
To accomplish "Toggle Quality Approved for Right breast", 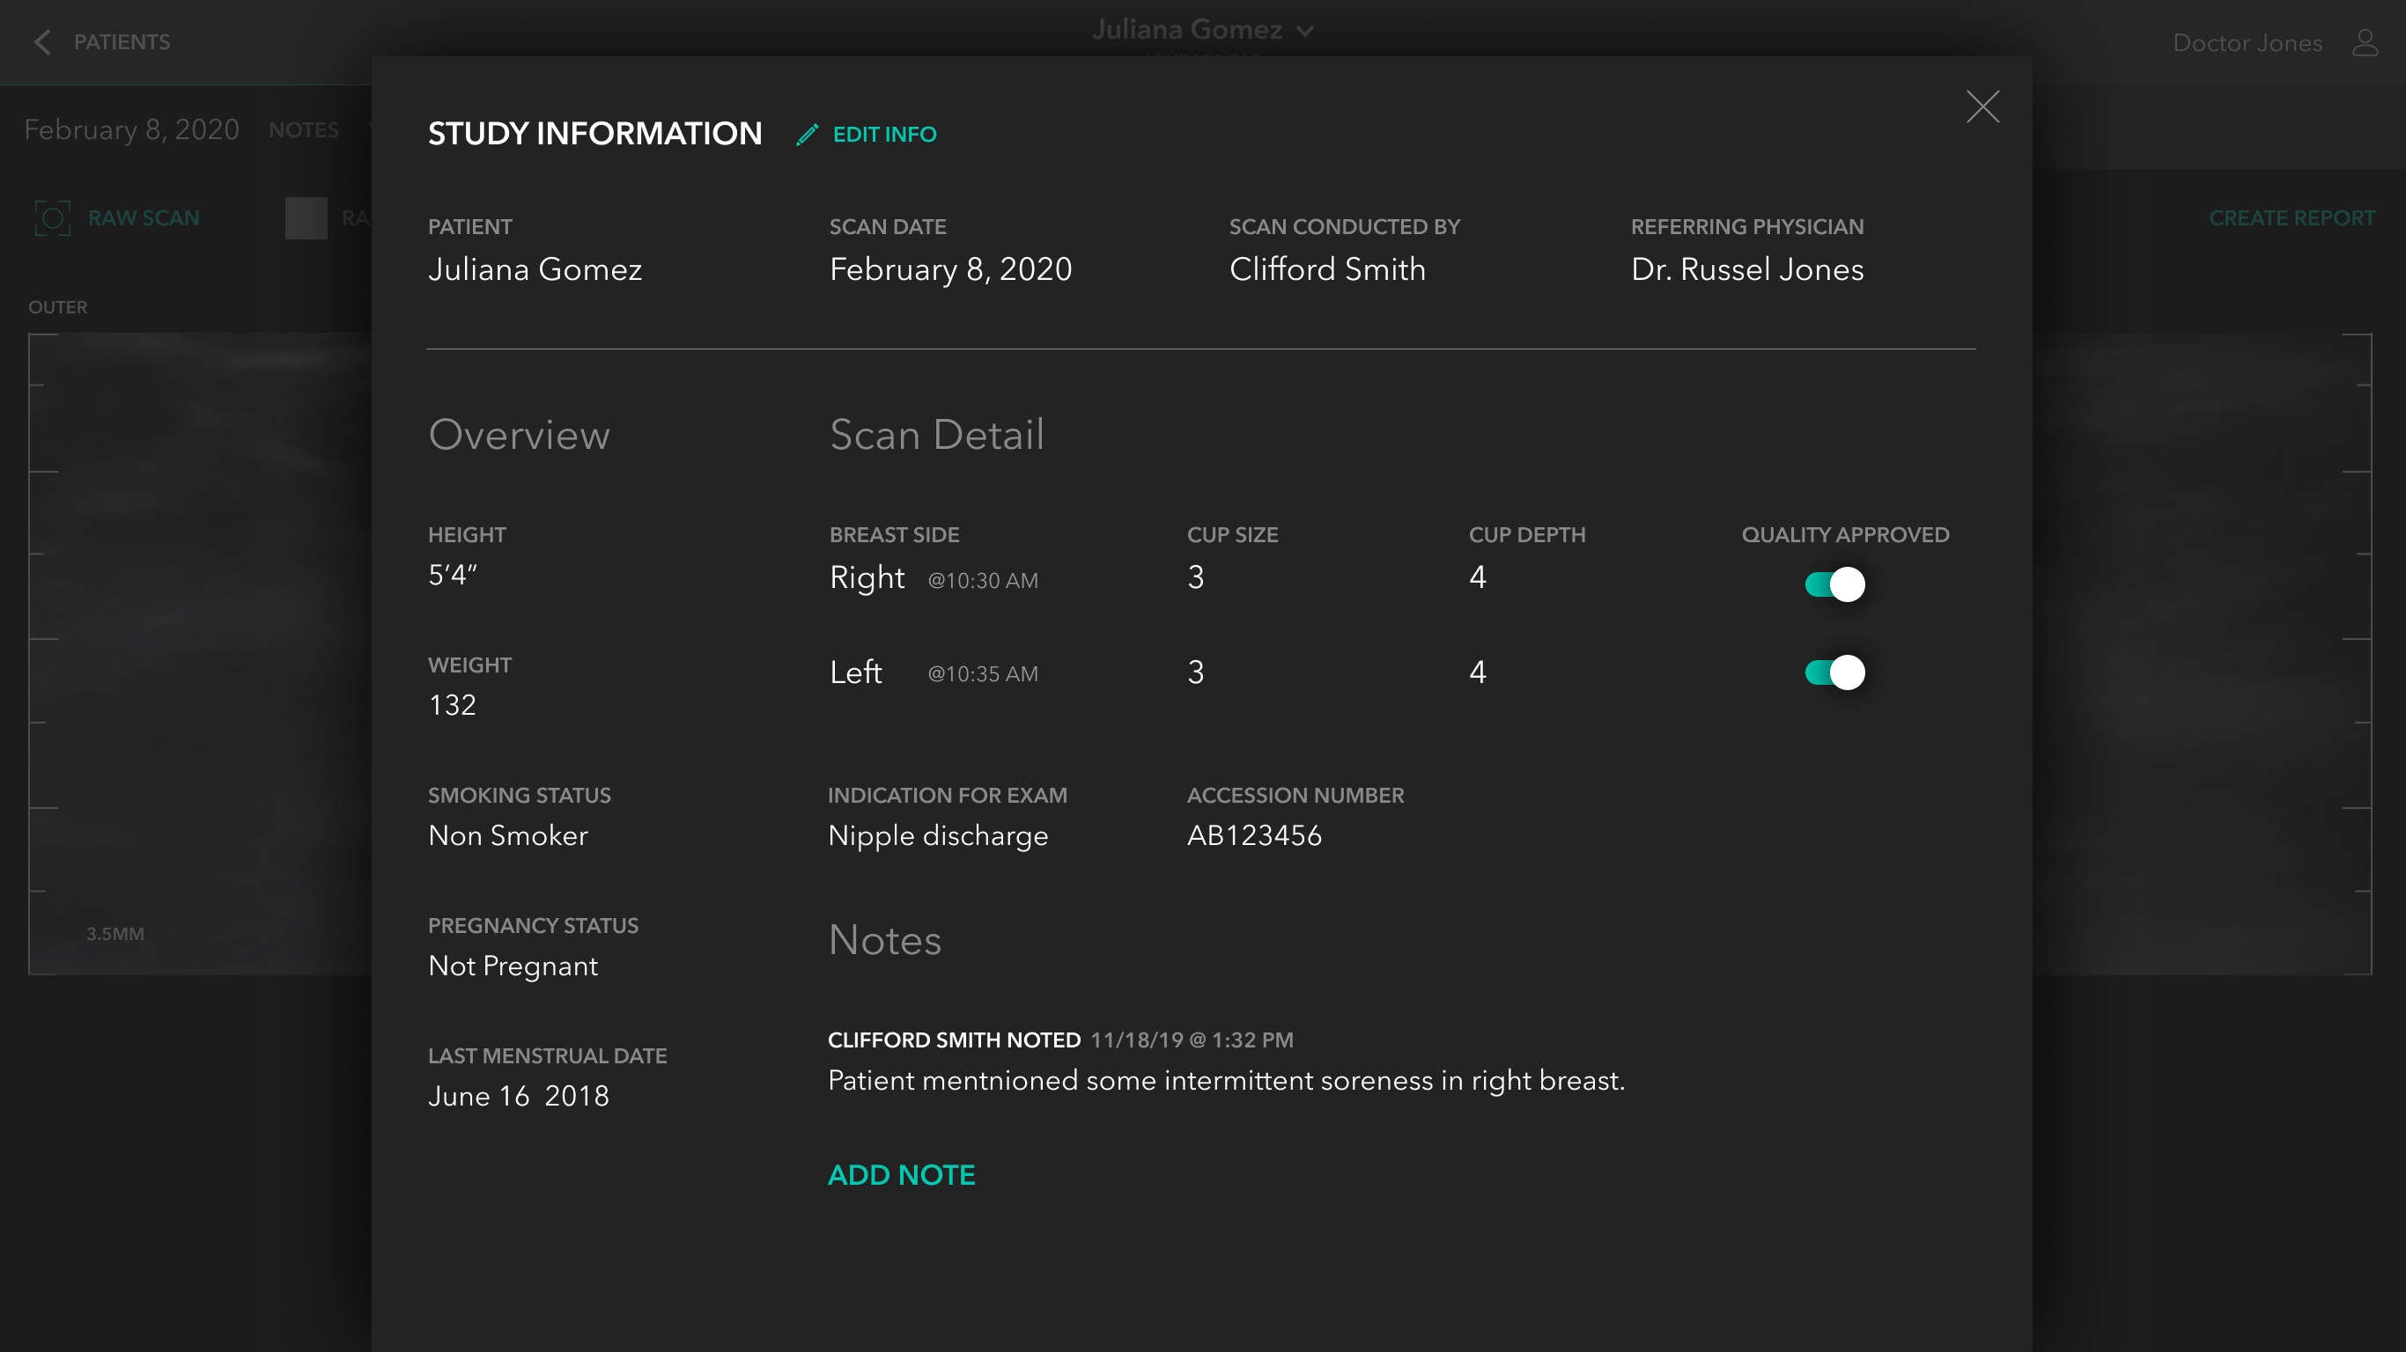I will (x=1834, y=584).
